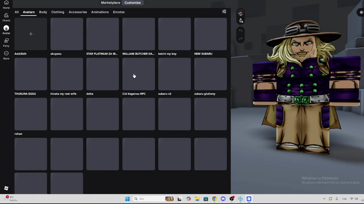The image size is (364, 204).
Task: Open the Avatar sidebar page
Action: coord(6,30)
